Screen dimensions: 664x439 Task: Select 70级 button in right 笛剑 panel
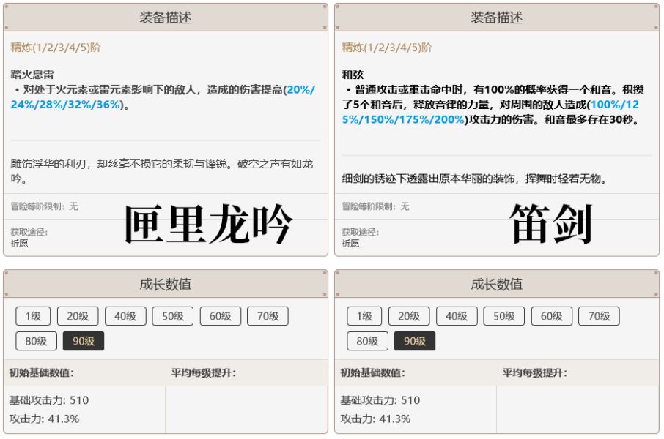click(599, 316)
